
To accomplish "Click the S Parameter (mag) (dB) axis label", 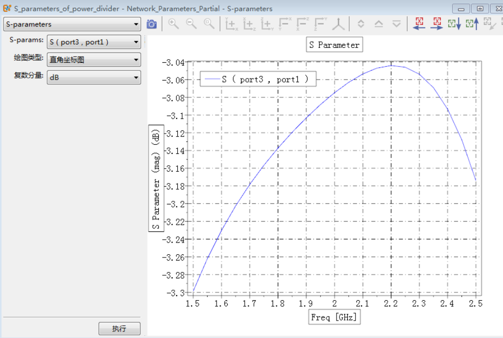I will (156, 178).
